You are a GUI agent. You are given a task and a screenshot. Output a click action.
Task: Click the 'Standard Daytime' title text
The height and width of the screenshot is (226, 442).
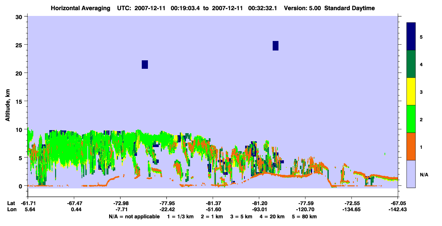(x=350, y=8)
